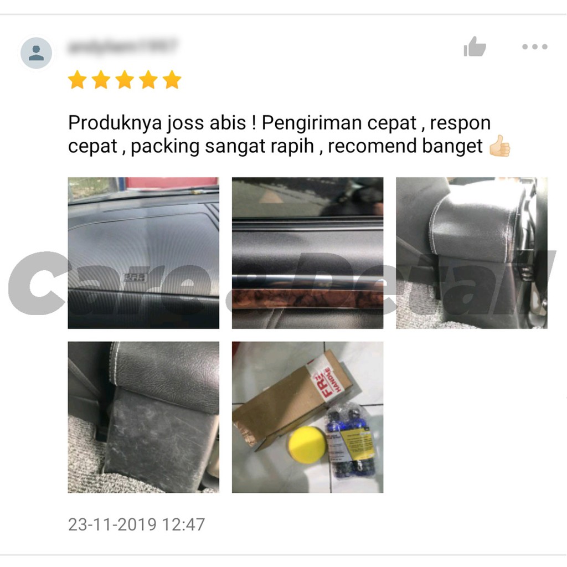
Task: Select the fifth yellow rating star
Action: point(172,80)
